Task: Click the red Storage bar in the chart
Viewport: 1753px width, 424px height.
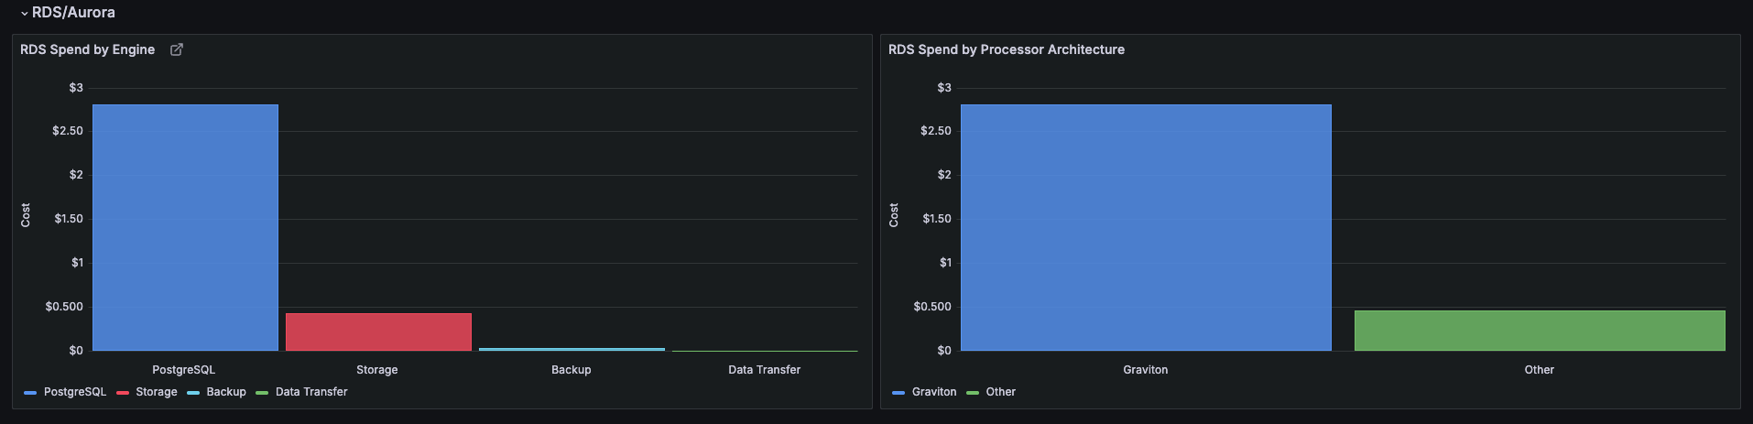Action: point(378,332)
